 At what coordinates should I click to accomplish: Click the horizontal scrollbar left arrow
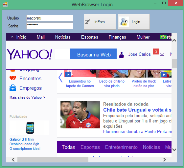tap(13, 159)
